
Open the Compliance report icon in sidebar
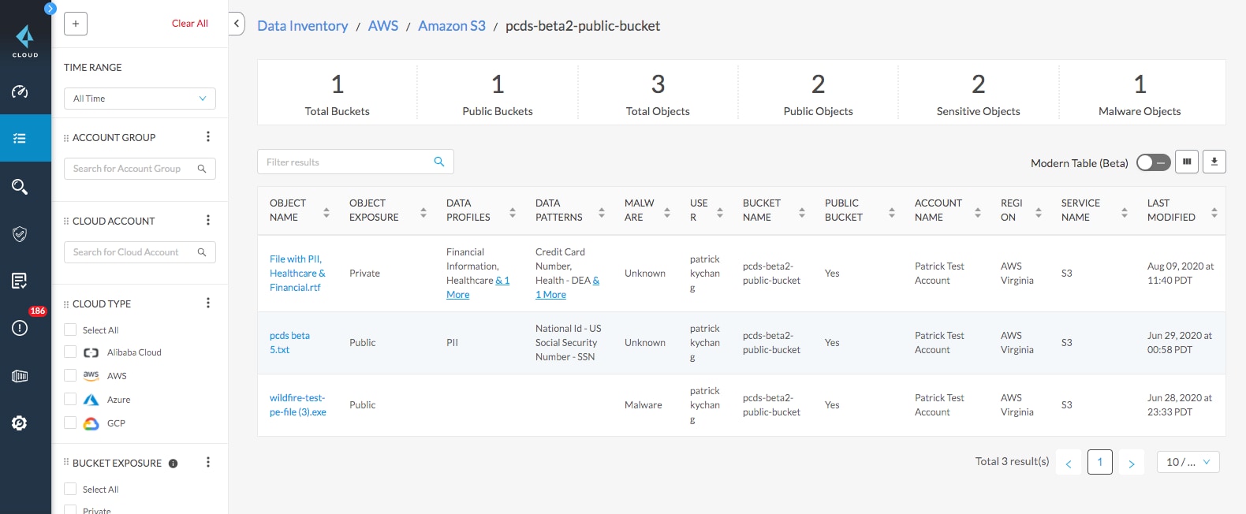[20, 281]
